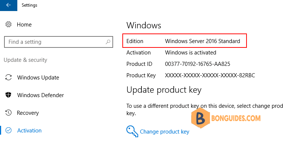This screenshot has height=142, width=283.
Task: Click the Home gear icon
Action: 8,24
